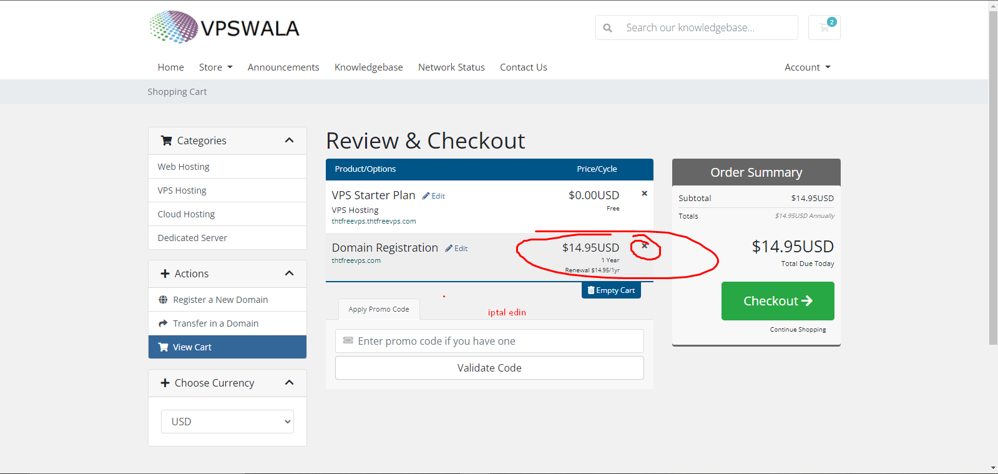Click the Renewal $14.95/1yr text
Viewport: 998px width, 474px height.
[x=592, y=270]
